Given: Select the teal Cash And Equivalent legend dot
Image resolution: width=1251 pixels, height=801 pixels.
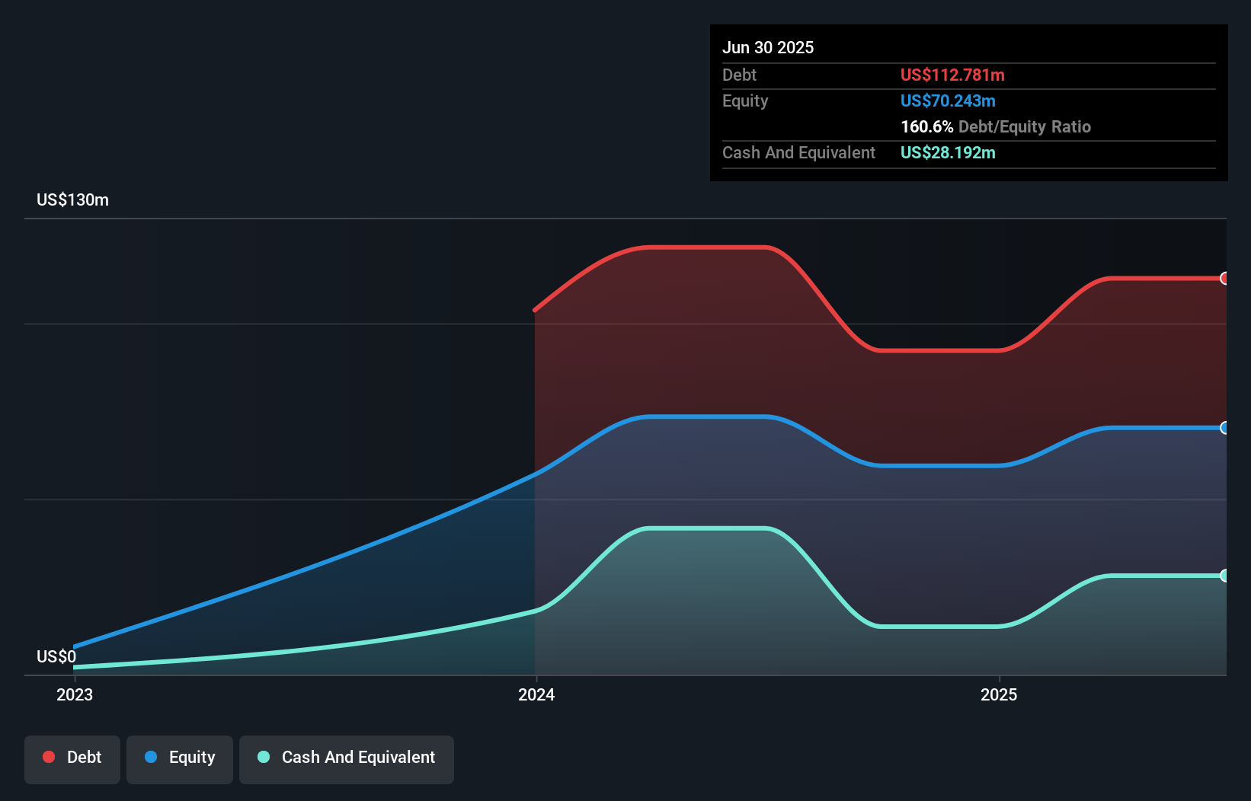Looking at the screenshot, I should pyautogui.click(x=263, y=758).
